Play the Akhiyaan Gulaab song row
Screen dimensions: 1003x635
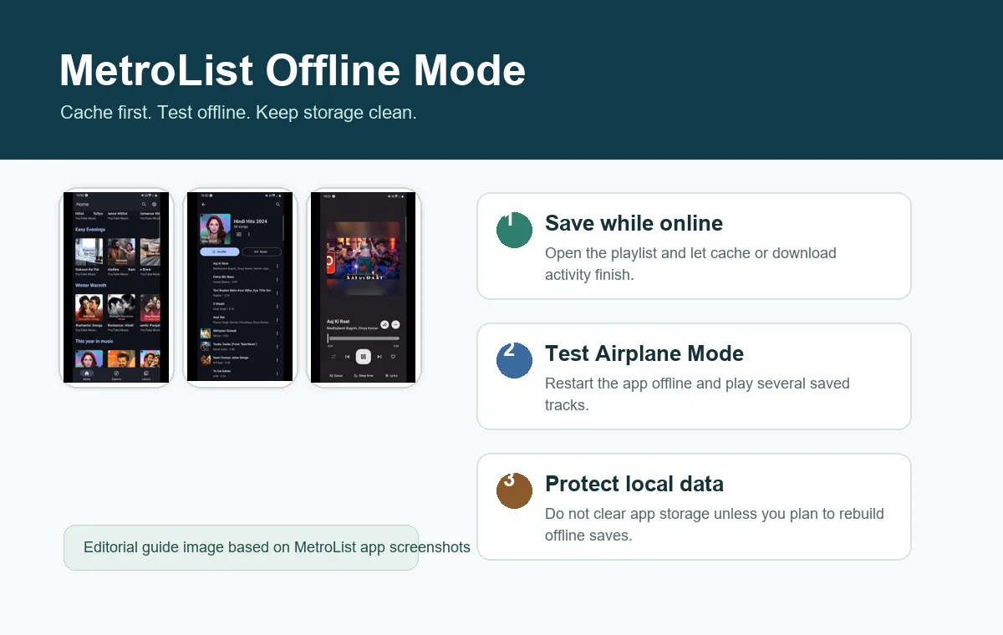pyautogui.click(x=241, y=333)
